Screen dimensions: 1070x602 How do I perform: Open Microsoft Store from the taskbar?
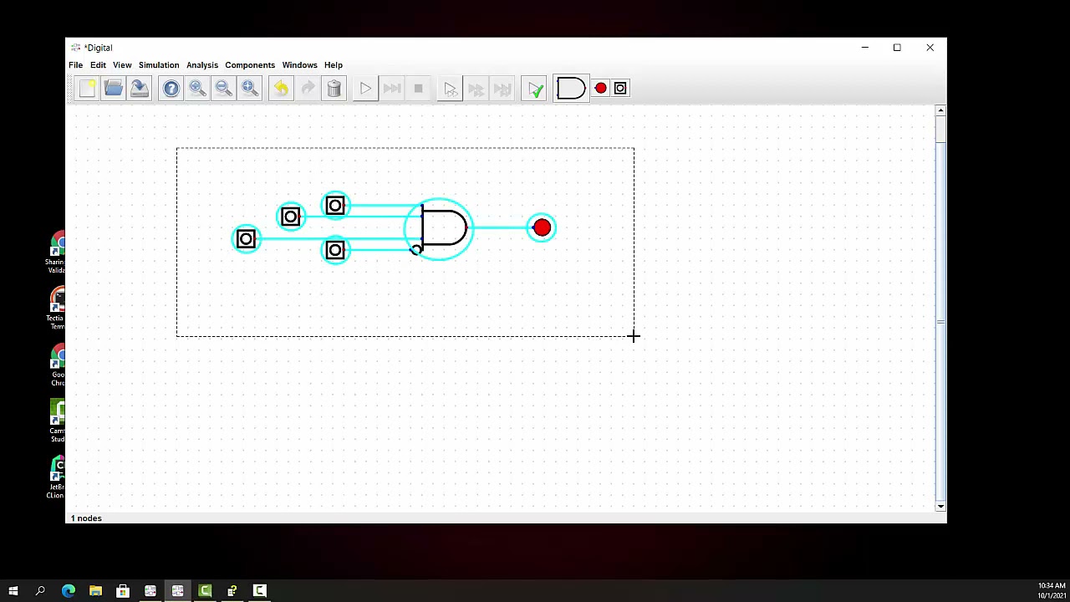123,591
